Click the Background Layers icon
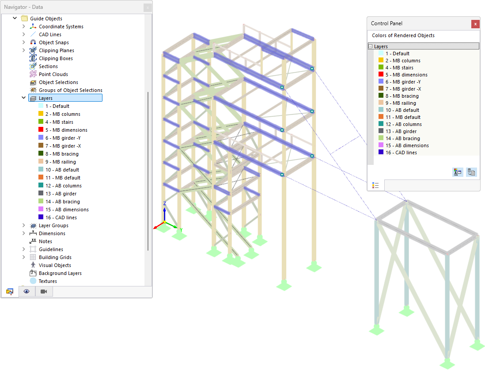Viewport: 485px width, 370px height. coord(33,273)
